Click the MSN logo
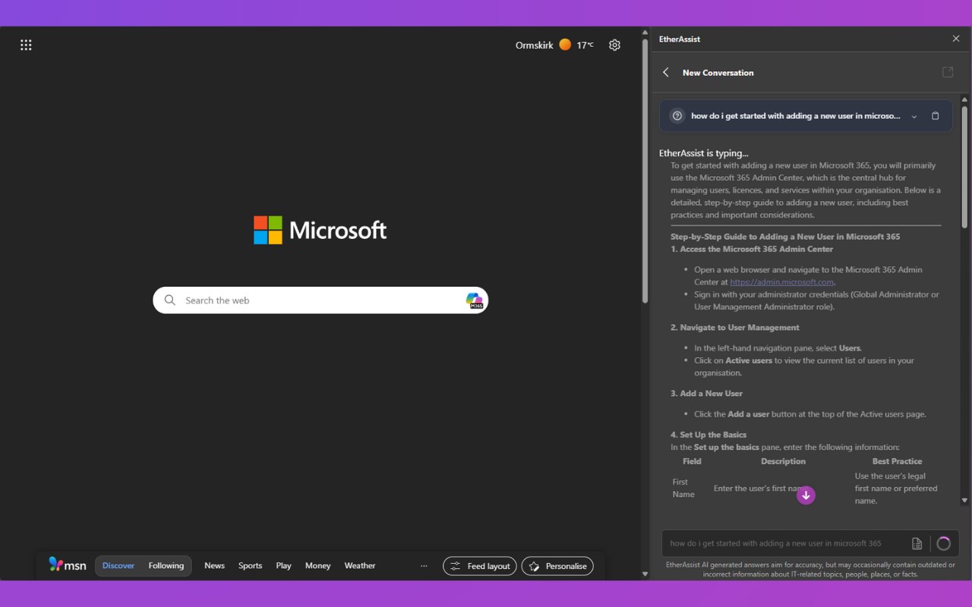The height and width of the screenshot is (607, 972). pos(68,565)
